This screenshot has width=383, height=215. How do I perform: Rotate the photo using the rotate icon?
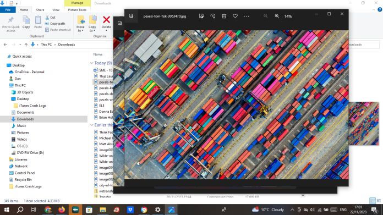[213, 16]
